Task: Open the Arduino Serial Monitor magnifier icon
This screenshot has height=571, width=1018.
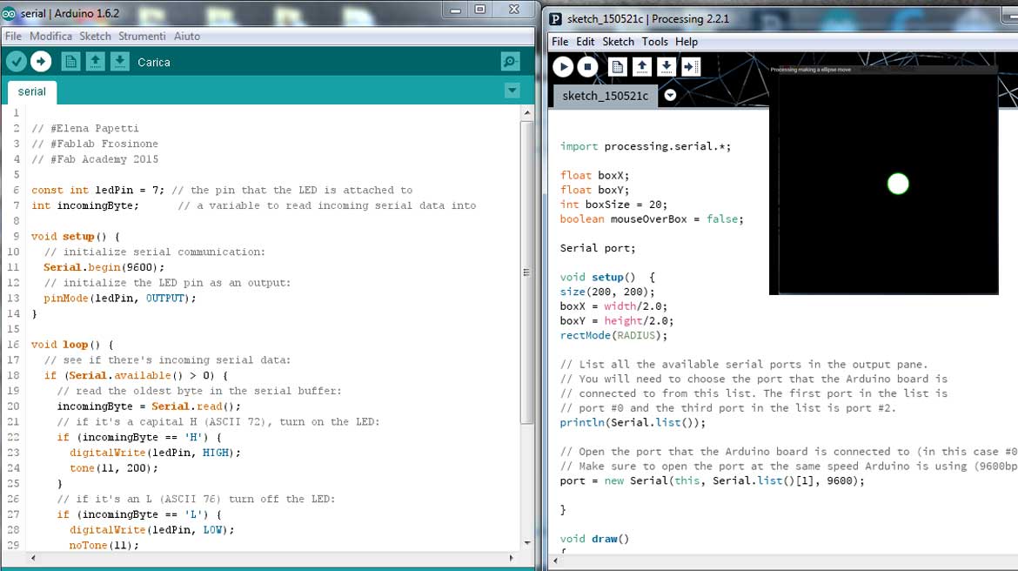Action: [510, 62]
